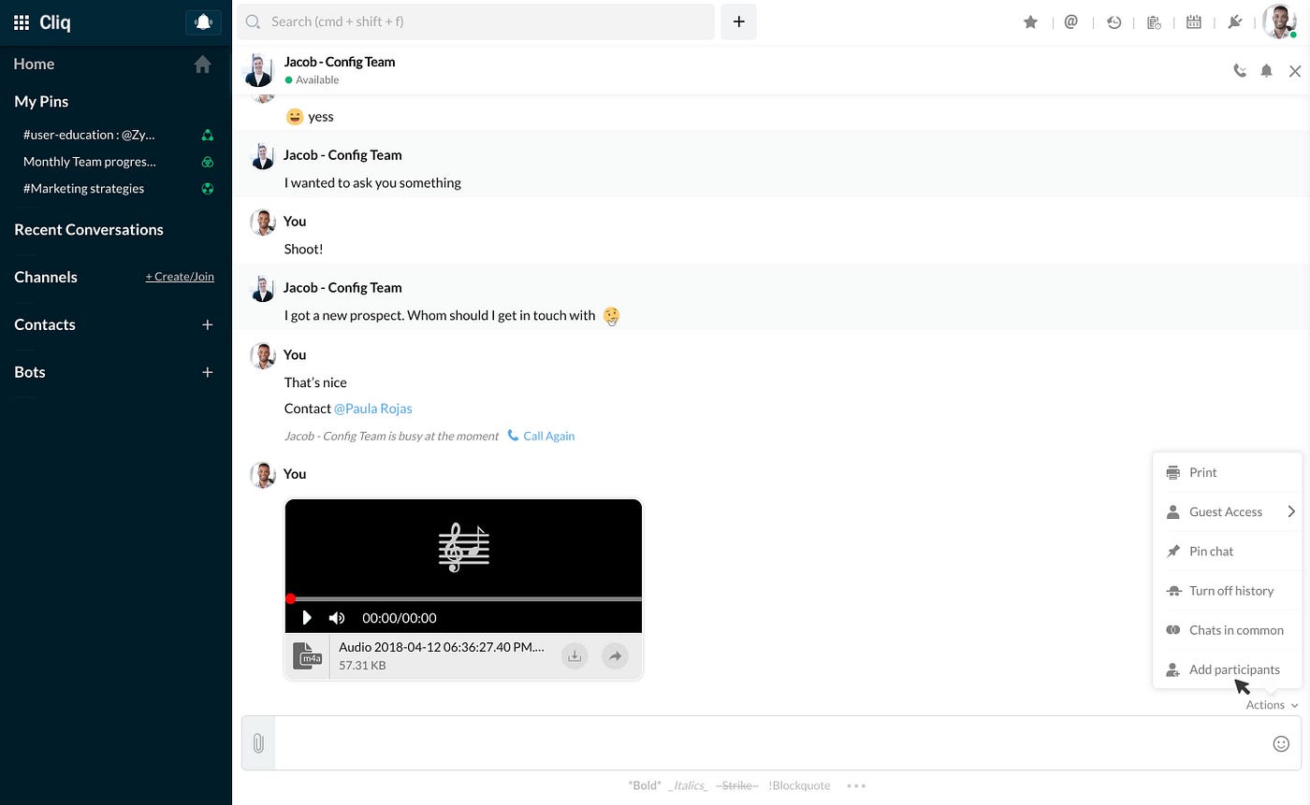Screen dimensions: 1310x805
Task: Open Chats in common menu item
Action: click(1227, 629)
